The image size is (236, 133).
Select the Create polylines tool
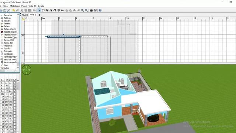pyautogui.click(x=55, y=10)
